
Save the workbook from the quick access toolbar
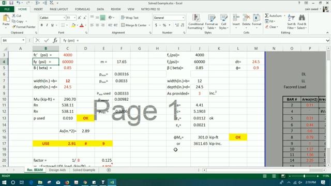click(11, 3)
